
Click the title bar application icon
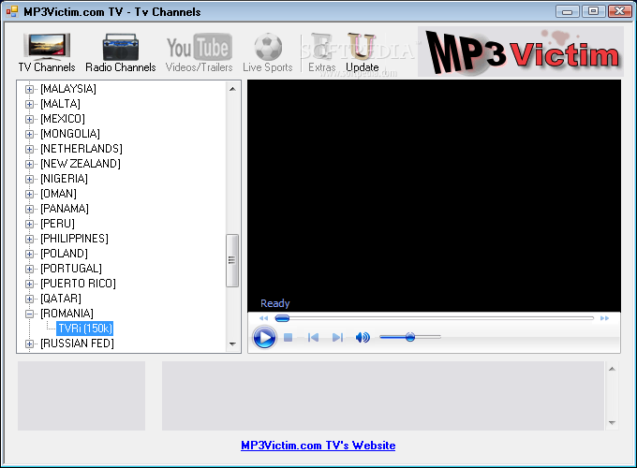tap(12, 11)
